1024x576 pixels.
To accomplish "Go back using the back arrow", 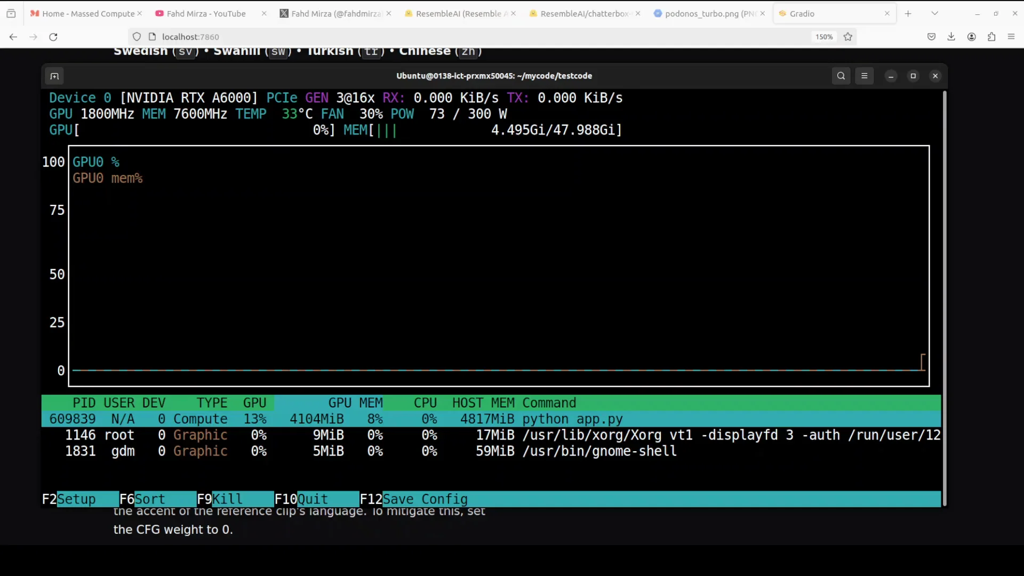I will pos(13,37).
